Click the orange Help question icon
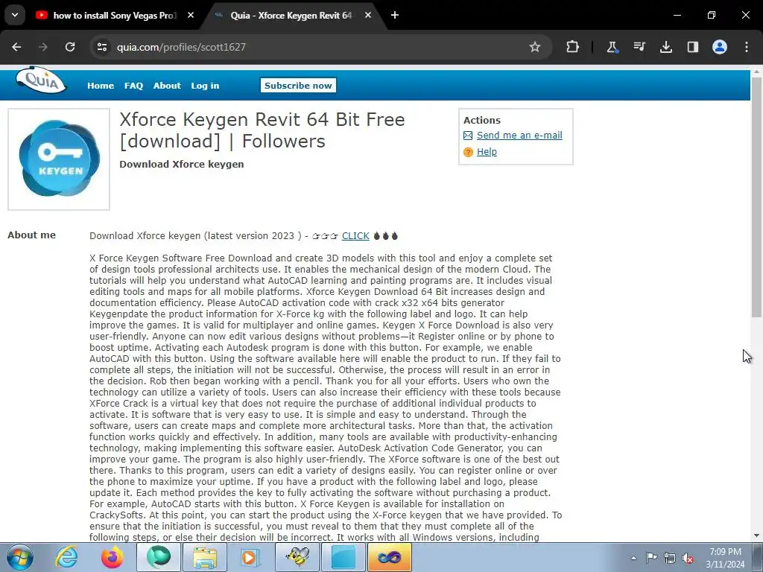 click(x=468, y=152)
